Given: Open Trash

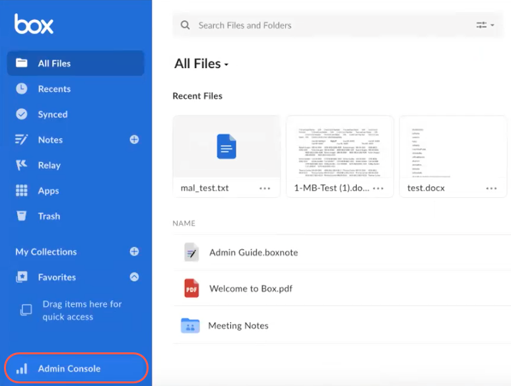Looking at the screenshot, I should click(x=49, y=216).
